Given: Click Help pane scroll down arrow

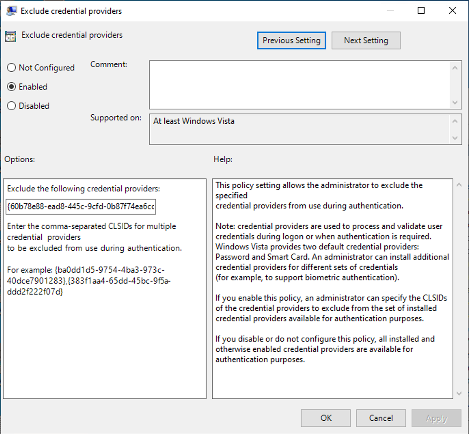Looking at the screenshot, I should pos(459,393).
